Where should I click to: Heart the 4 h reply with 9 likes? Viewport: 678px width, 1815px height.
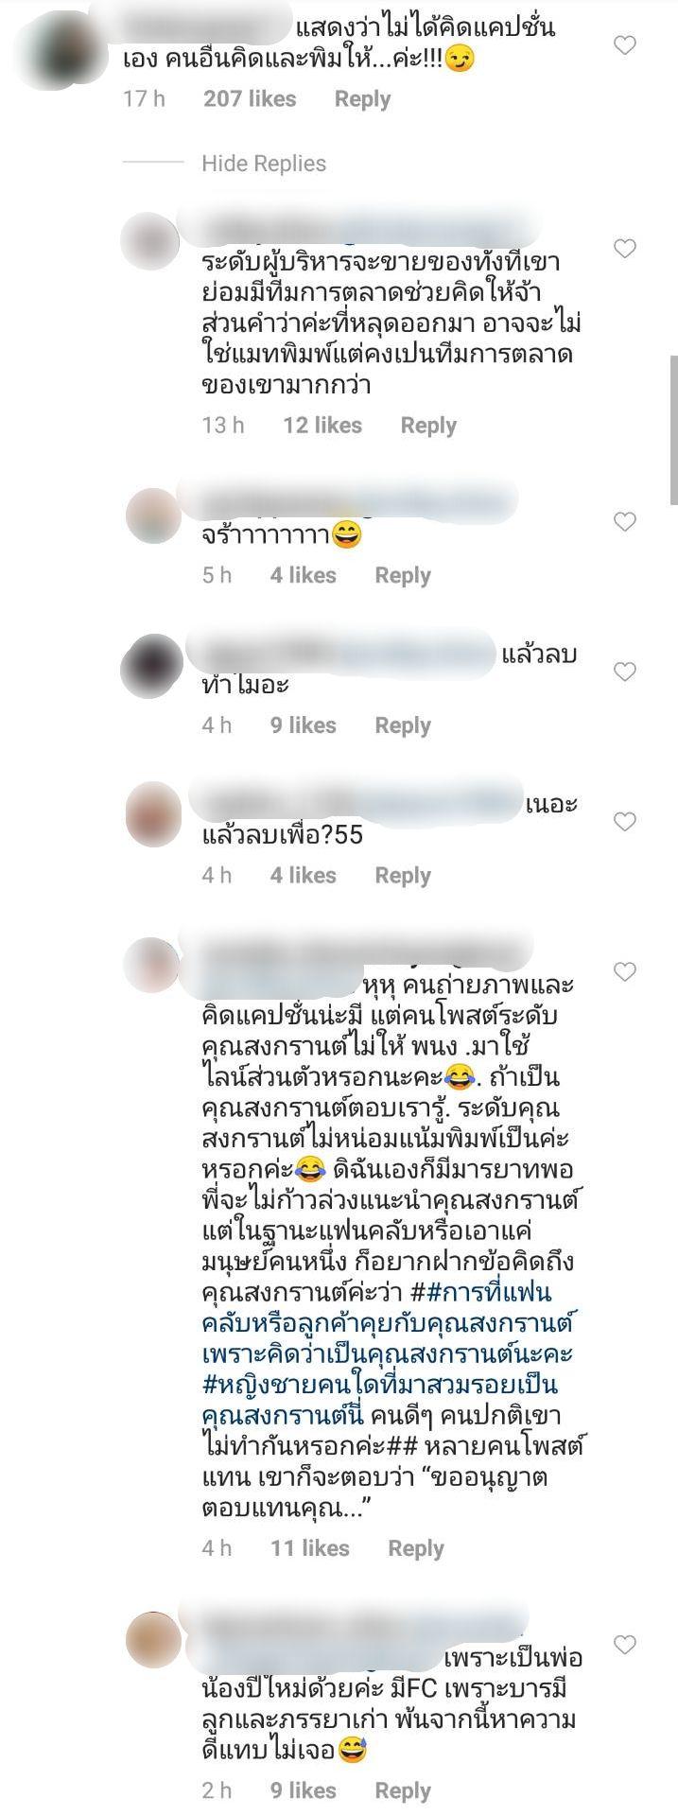point(625,672)
